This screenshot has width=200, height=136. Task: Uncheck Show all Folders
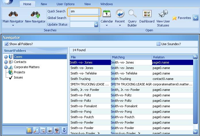click(x=6, y=44)
